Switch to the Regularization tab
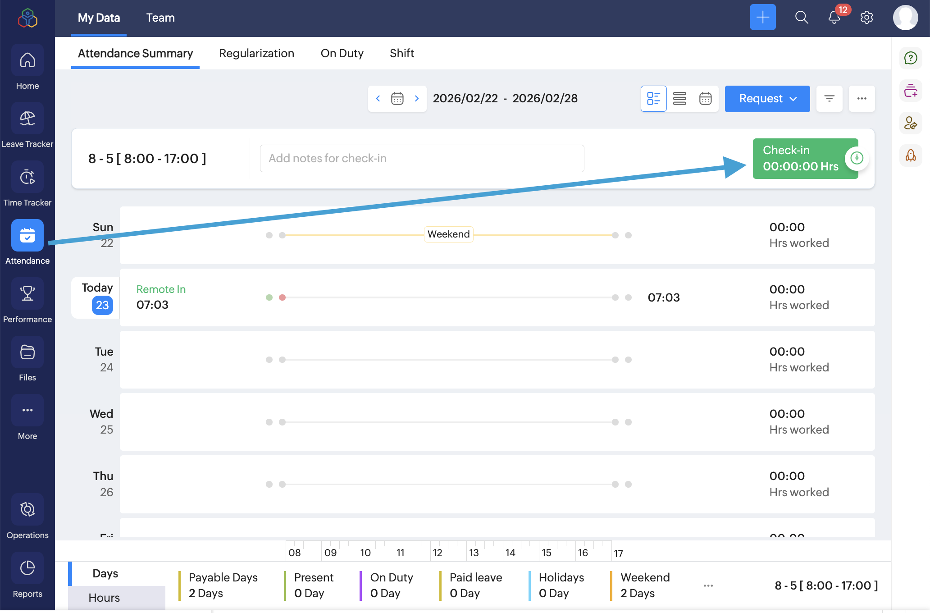930x613 pixels. coord(256,53)
